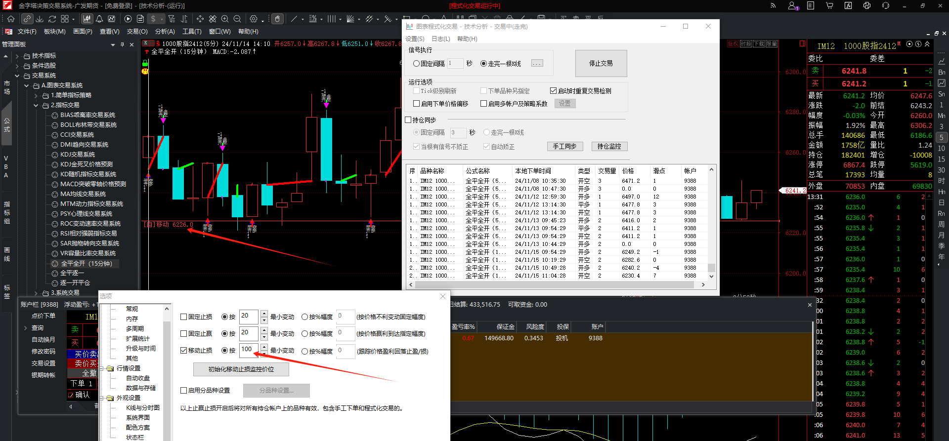
Task: Expand the 条件选股 tree node
Action: click(17, 66)
